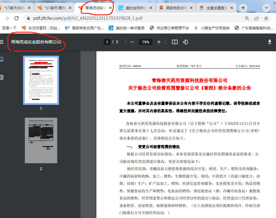Image resolution: width=276 pixels, height=218 pixels.
Task: Select page 2 thumbnail
Action: click(x=41, y=140)
